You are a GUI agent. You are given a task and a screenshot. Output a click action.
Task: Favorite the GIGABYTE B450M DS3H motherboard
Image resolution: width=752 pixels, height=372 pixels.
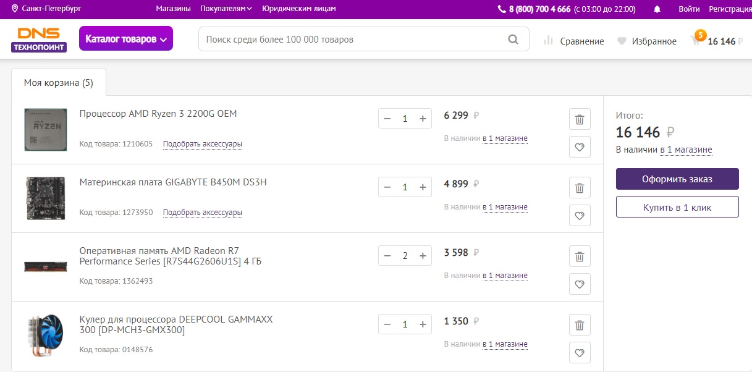580,216
